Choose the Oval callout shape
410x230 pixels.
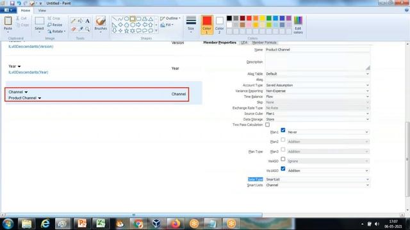(145, 31)
